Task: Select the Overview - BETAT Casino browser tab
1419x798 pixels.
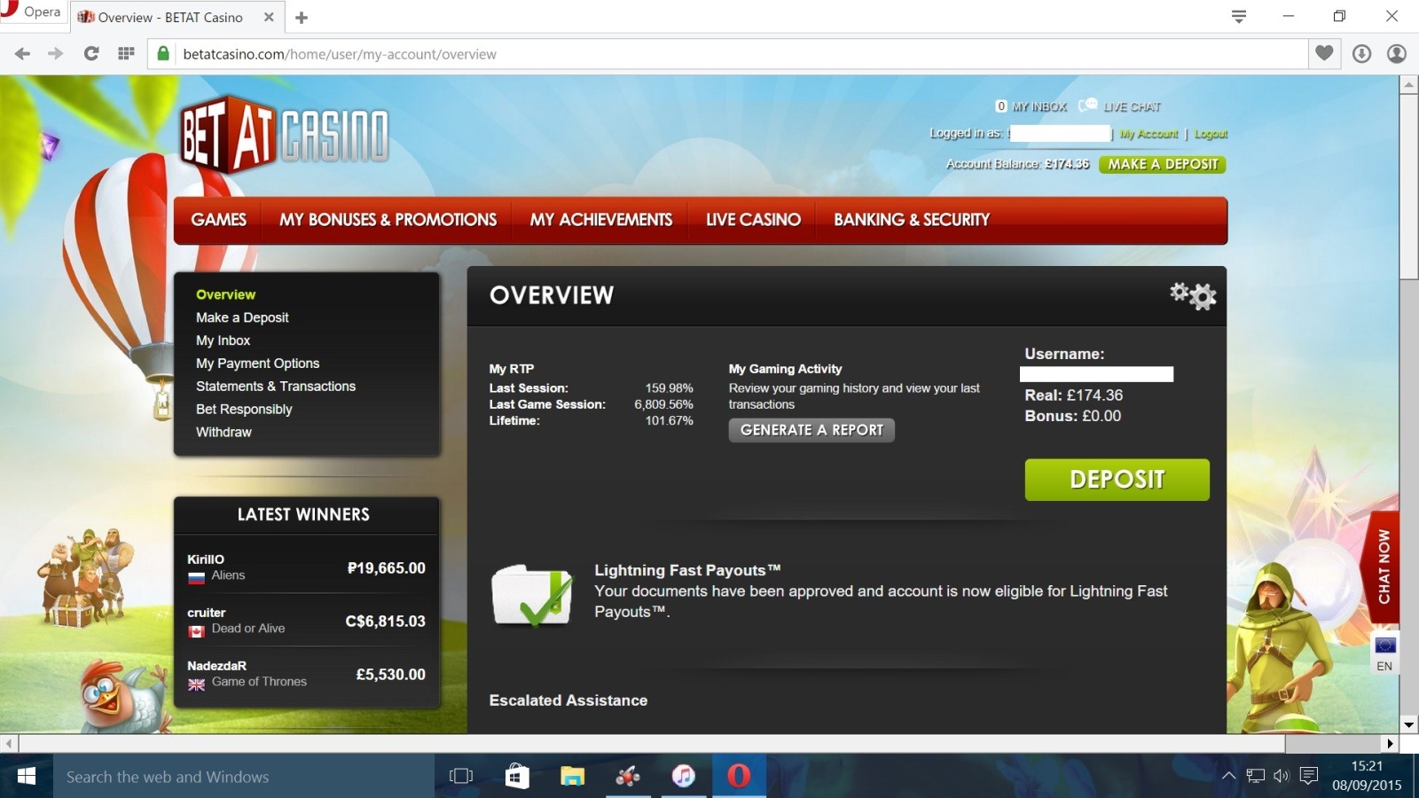Action: tap(176, 18)
